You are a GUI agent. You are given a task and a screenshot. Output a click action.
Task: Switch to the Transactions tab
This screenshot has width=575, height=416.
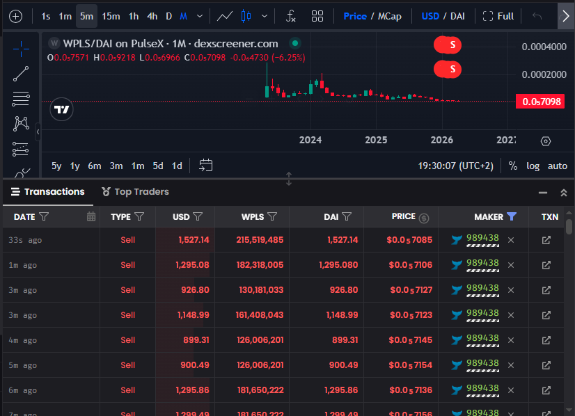click(x=47, y=192)
